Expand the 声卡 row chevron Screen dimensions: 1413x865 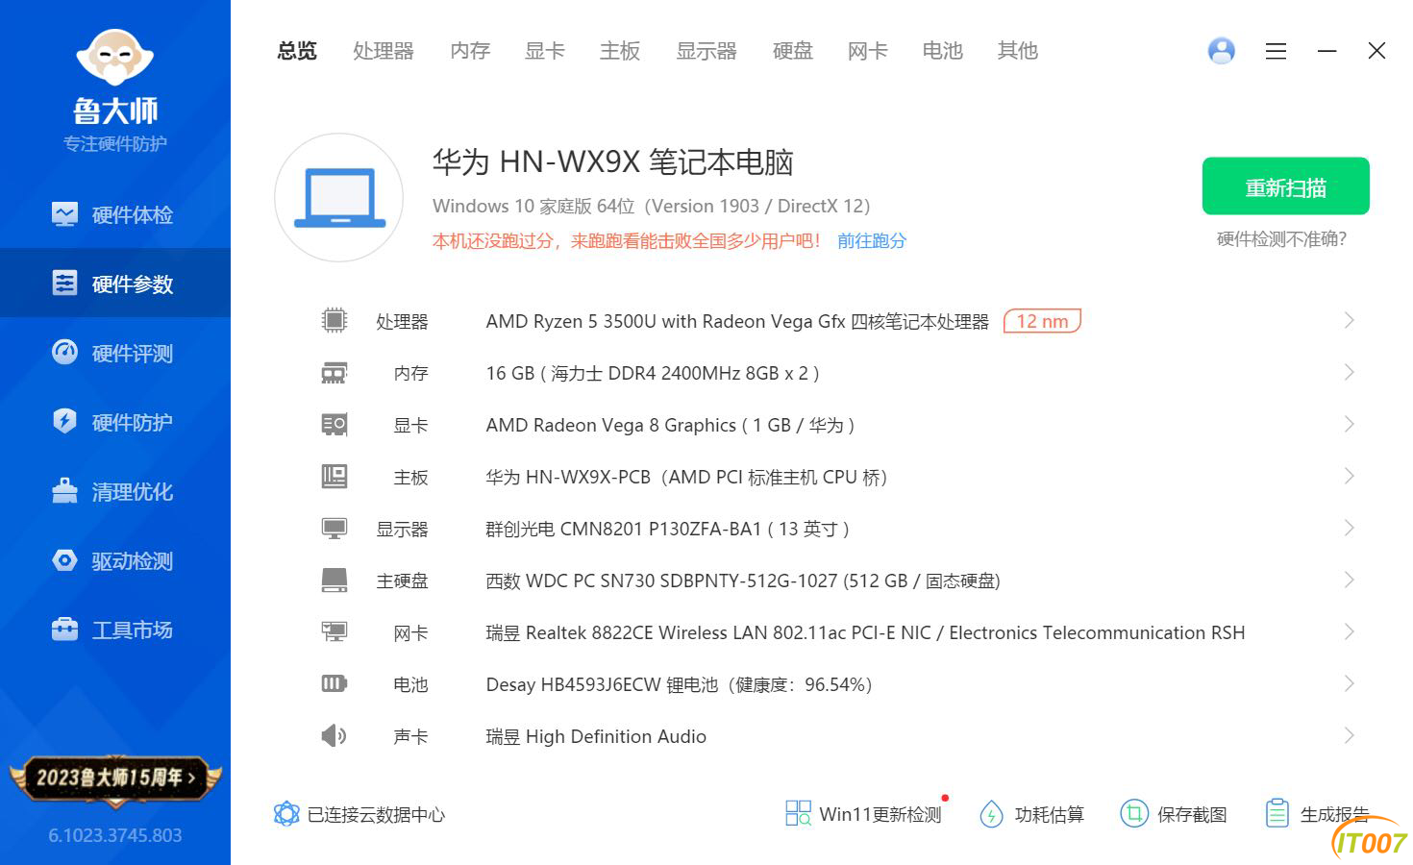pyautogui.click(x=1349, y=735)
